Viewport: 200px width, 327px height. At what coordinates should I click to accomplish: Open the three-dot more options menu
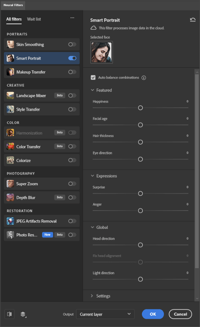72,18
